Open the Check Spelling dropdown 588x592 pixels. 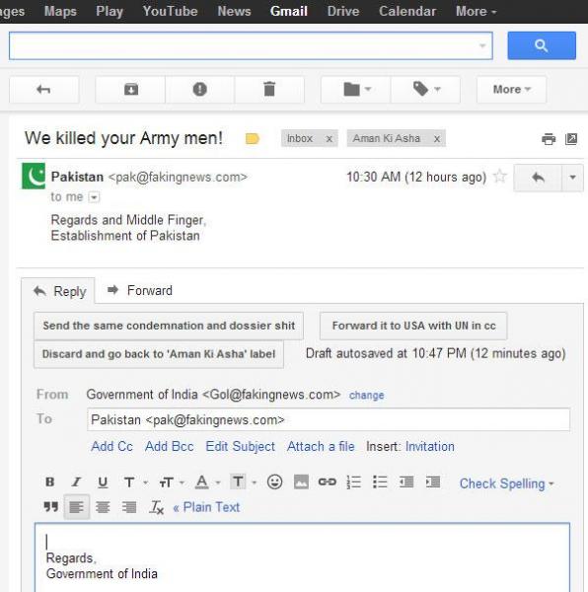point(506,483)
